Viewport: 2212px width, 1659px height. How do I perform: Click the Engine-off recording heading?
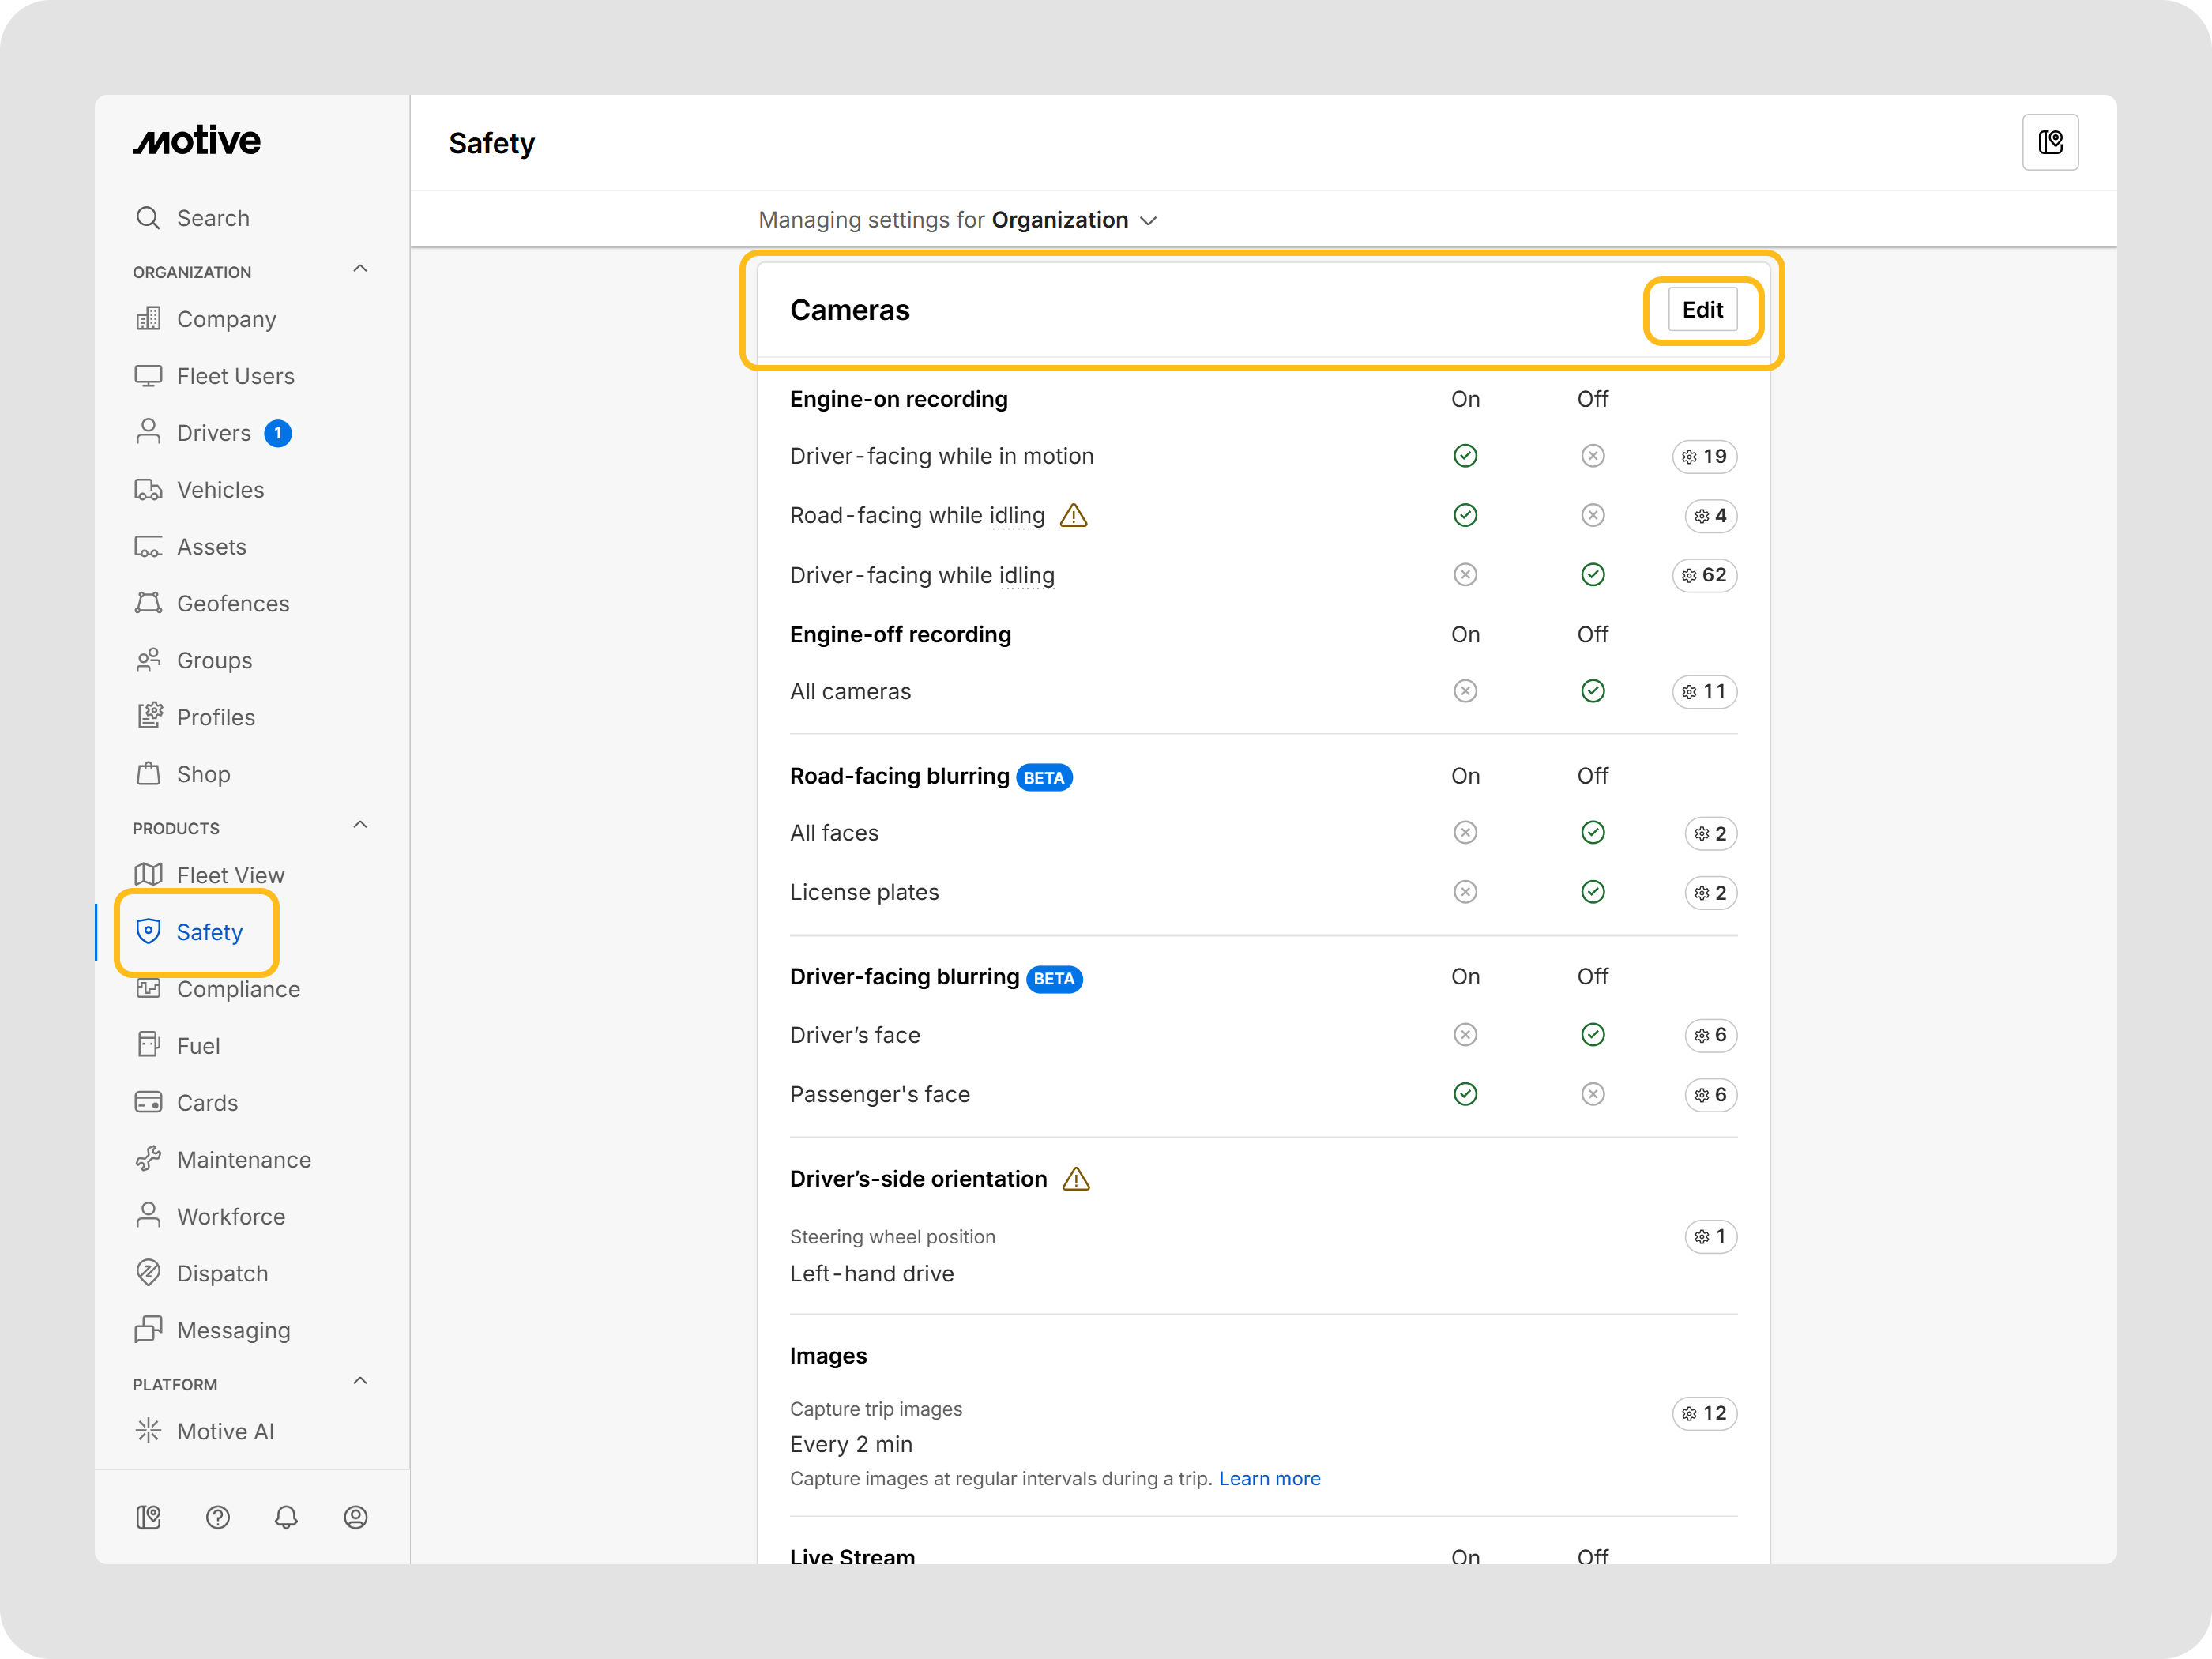tap(900, 634)
